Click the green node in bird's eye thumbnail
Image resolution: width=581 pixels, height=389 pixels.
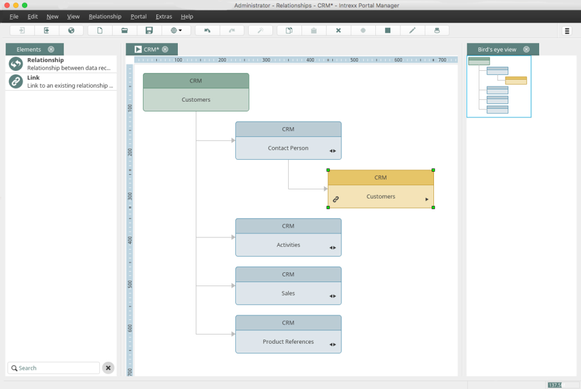[479, 61]
